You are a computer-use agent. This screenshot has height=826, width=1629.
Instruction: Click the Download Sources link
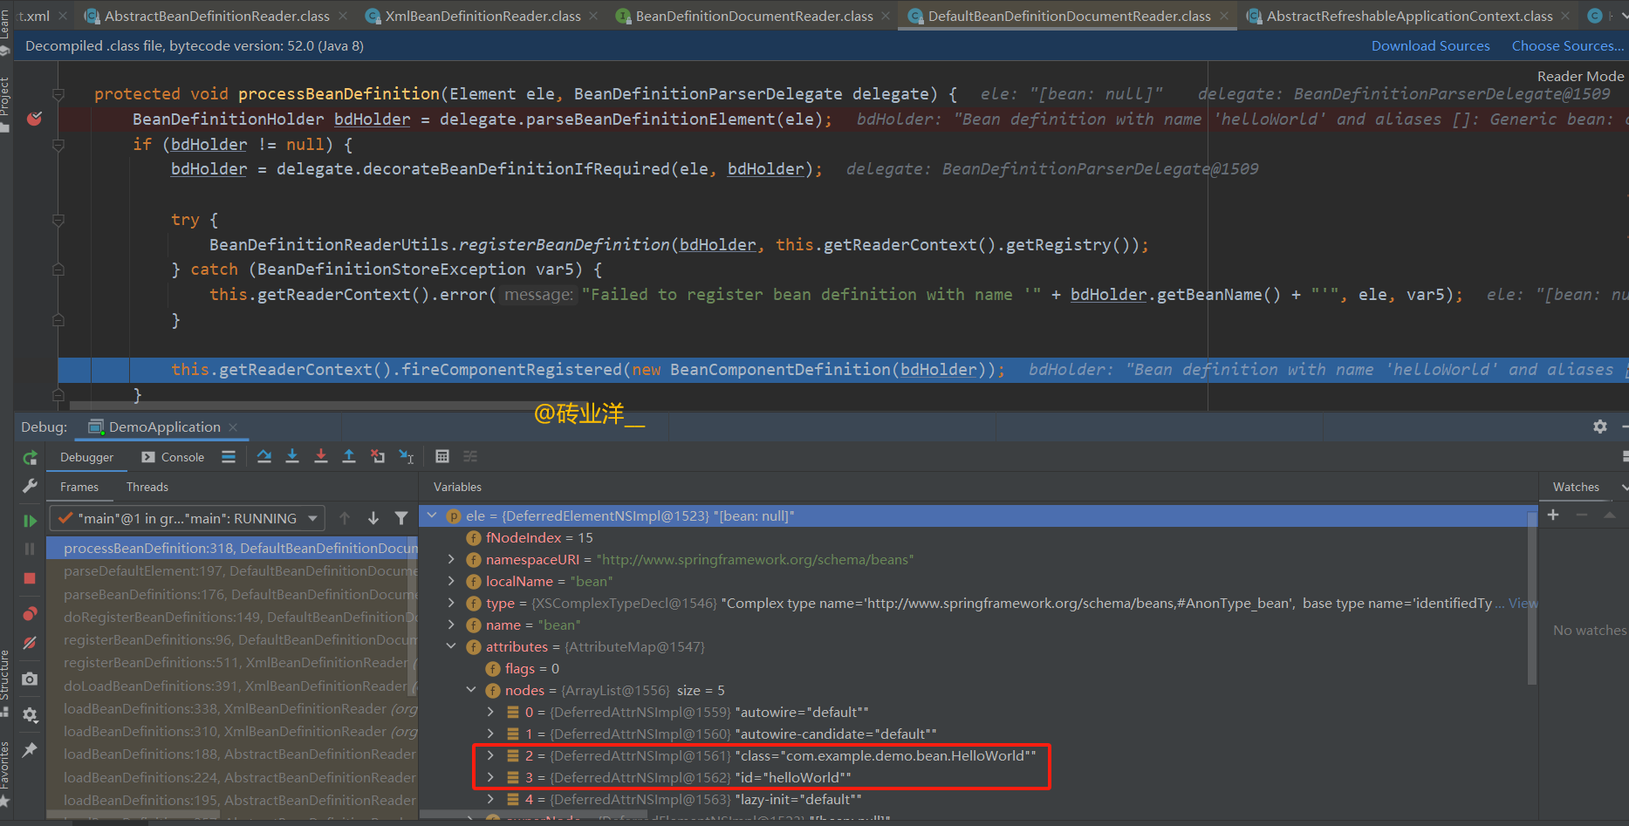[1430, 45]
